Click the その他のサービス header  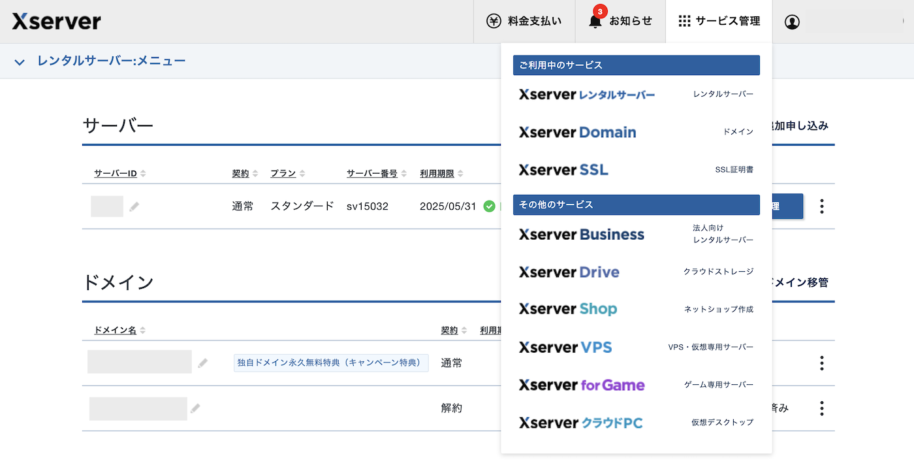(x=636, y=205)
